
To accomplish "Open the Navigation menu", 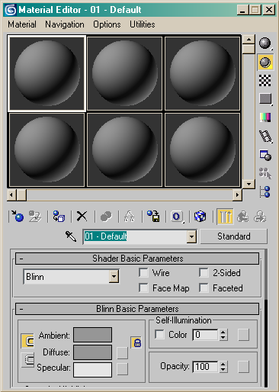I will tap(65, 24).
